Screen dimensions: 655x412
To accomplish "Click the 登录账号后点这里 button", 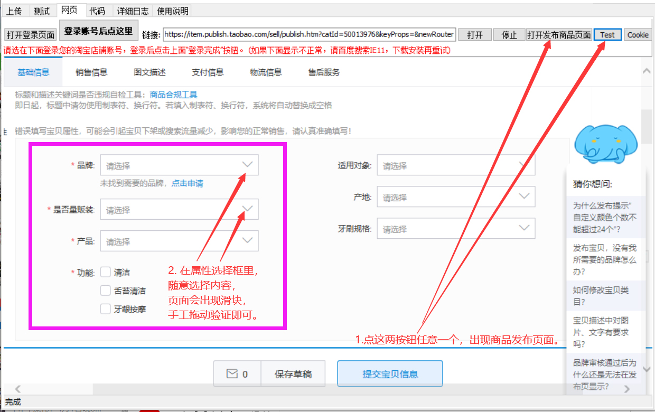I will [x=99, y=31].
